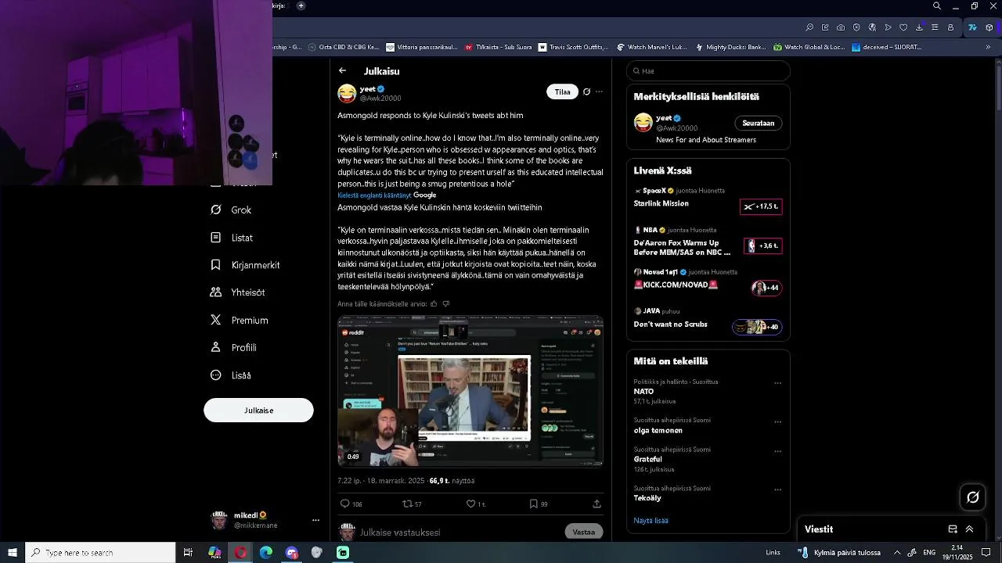Expand bookmarks bar overflow chevron
This screenshot has width=1002, height=563.
click(988, 47)
